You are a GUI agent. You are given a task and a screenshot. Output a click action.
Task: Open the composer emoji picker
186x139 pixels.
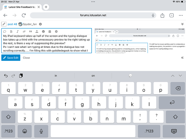(43, 31)
